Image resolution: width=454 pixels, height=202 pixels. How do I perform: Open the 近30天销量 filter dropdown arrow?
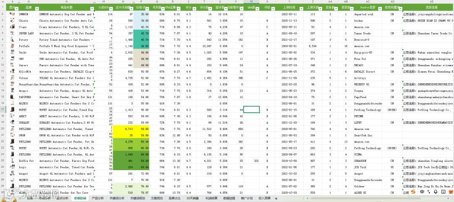tap(132, 9)
